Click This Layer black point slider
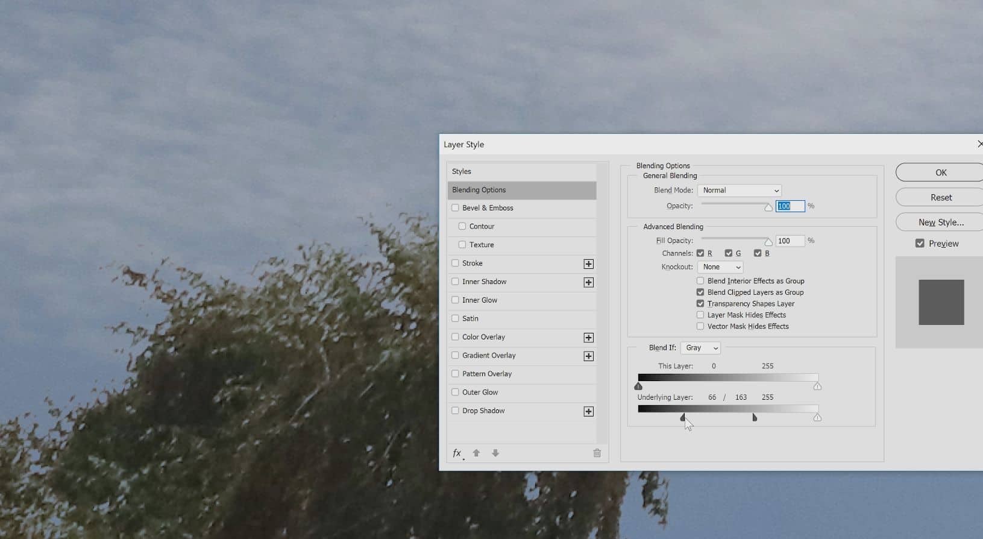The height and width of the screenshot is (539, 983). [x=638, y=386]
